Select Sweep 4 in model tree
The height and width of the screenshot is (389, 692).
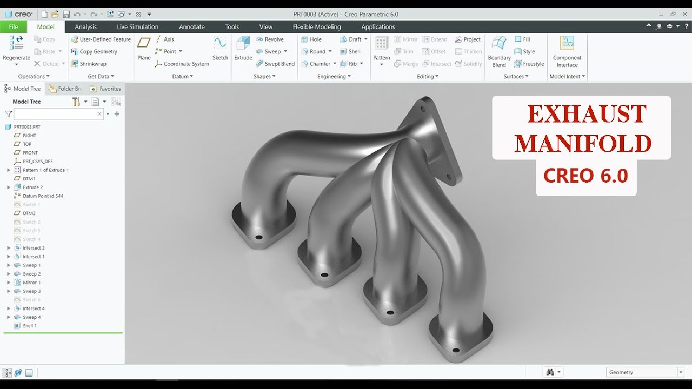pos(27,317)
